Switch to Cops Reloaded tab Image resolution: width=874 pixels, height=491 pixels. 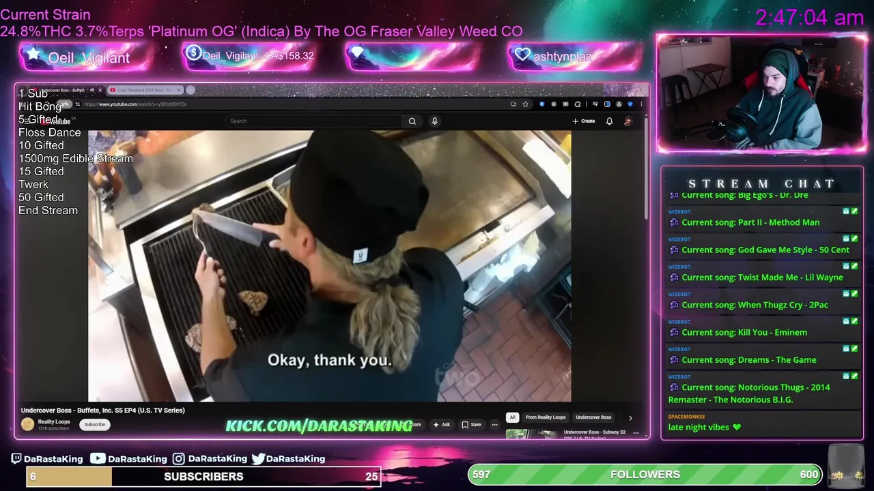click(x=145, y=90)
